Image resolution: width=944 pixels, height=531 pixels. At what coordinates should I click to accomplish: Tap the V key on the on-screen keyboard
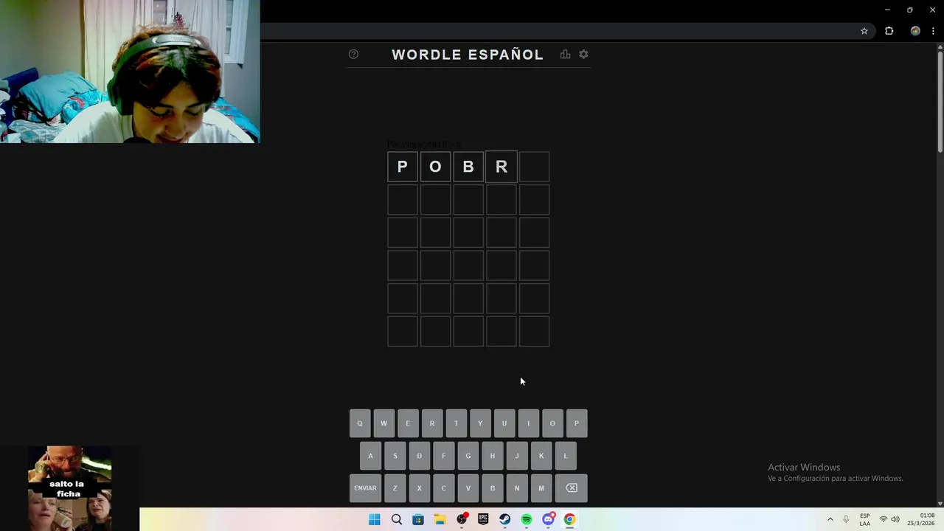[x=468, y=488]
